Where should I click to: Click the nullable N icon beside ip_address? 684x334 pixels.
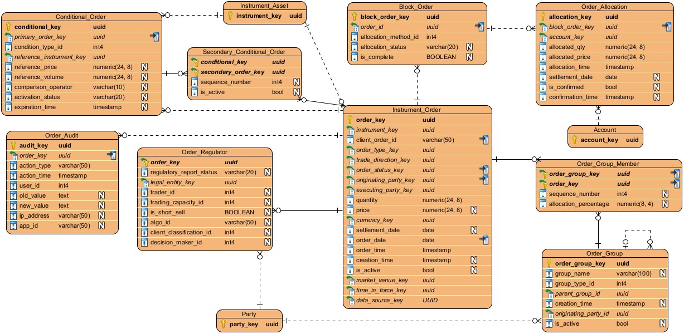click(101, 215)
